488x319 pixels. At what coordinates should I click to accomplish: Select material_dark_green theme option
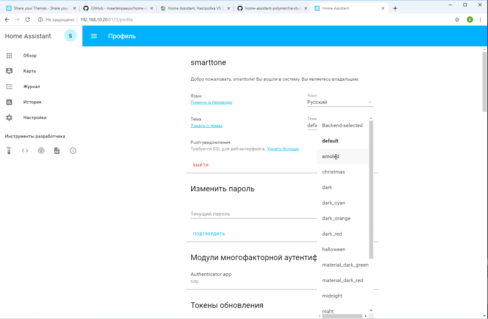[x=342, y=265]
